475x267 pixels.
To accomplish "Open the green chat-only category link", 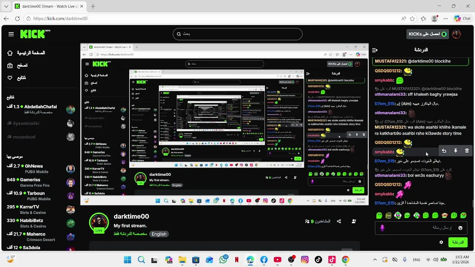I will 130,234.
